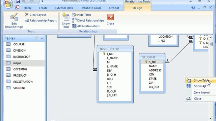
Task: Choose Save Layout from context menu
Action: coord(200,92)
